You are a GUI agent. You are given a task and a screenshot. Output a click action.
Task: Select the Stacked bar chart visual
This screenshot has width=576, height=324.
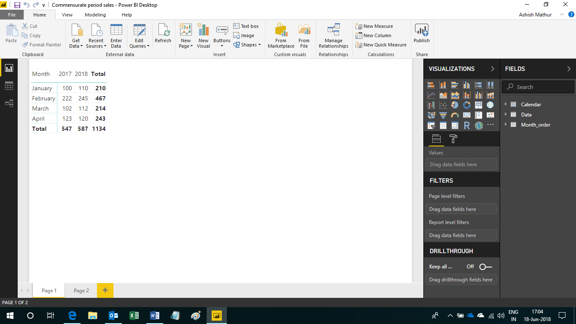click(x=431, y=85)
